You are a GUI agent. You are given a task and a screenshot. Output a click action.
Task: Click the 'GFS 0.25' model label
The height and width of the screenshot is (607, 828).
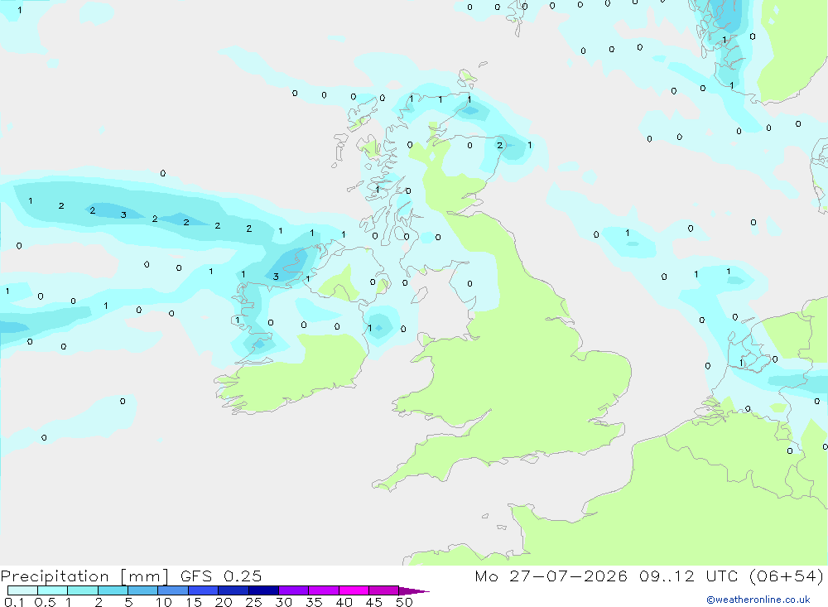tap(221, 576)
